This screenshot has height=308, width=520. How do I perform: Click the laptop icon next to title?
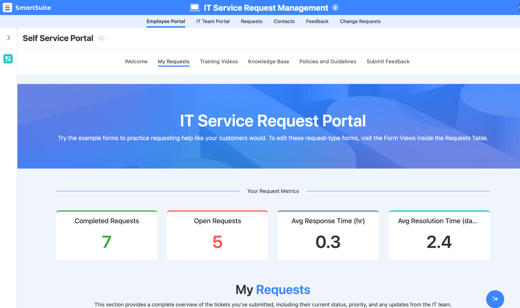(x=195, y=8)
